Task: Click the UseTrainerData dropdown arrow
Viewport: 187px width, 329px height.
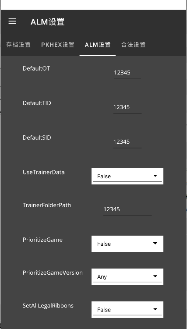Action: pos(155,176)
